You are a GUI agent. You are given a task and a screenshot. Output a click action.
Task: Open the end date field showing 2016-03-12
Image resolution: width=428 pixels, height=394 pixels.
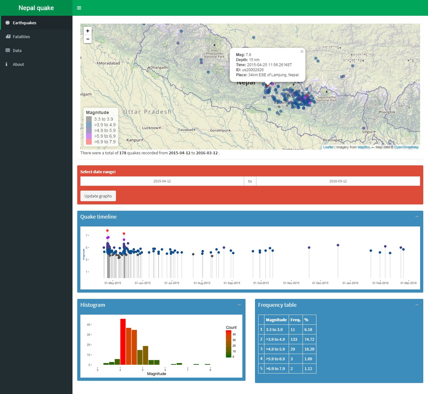pos(338,181)
